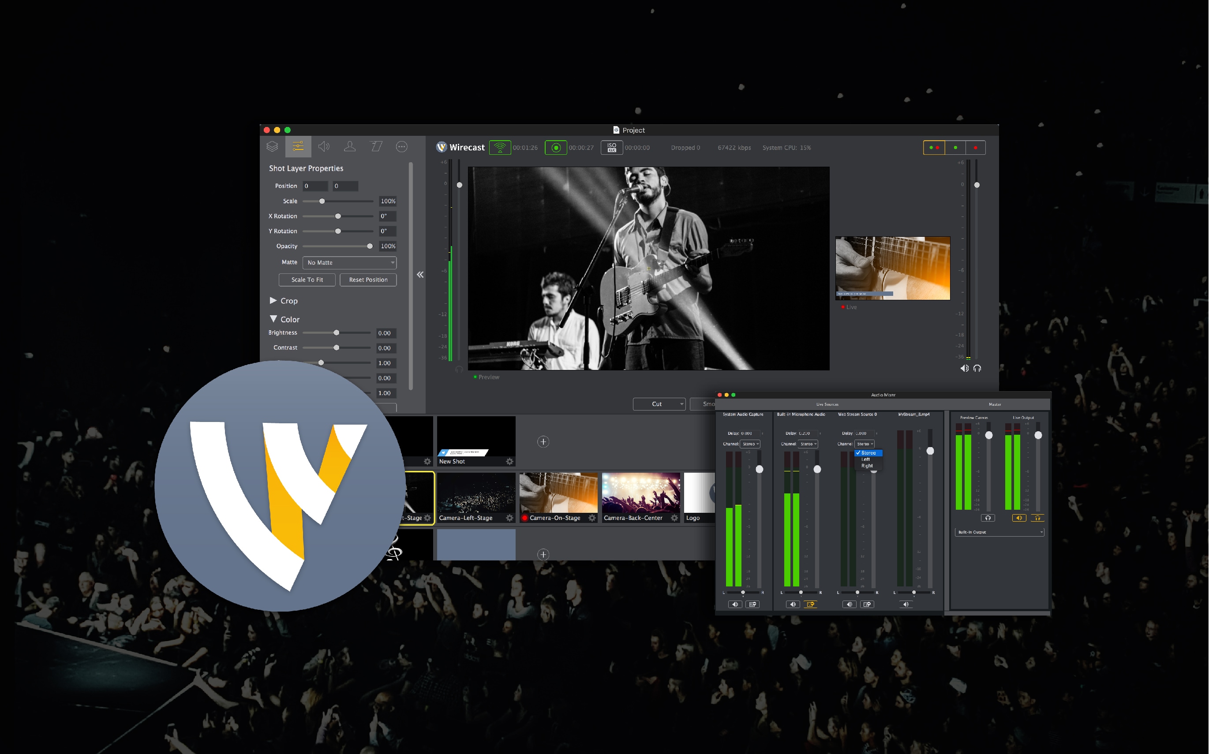
Task: Drag the Brightness slider in Color section
Action: tap(336, 333)
